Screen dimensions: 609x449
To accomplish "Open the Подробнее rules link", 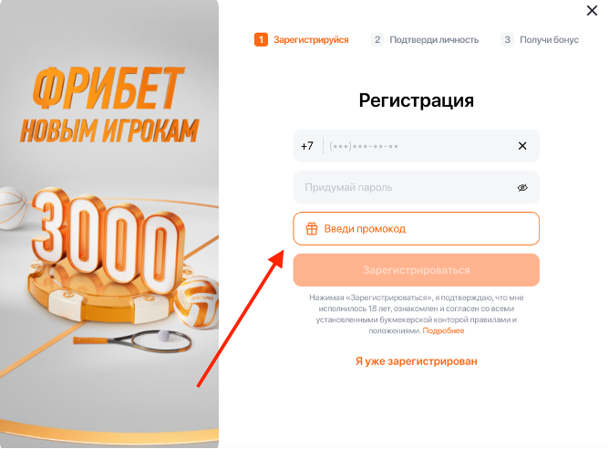I will point(443,331).
